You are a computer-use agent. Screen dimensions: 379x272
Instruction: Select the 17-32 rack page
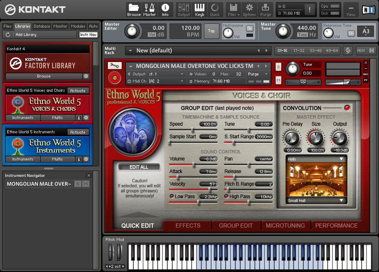click(x=299, y=50)
